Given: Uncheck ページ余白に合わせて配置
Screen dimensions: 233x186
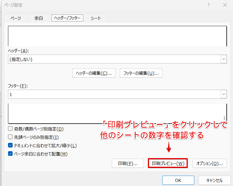Looking at the screenshot, I should [10, 154].
